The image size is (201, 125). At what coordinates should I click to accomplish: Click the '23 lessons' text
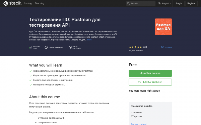tap(137, 113)
